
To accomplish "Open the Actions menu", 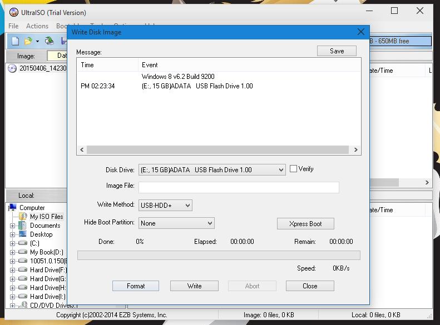I will point(37,26).
